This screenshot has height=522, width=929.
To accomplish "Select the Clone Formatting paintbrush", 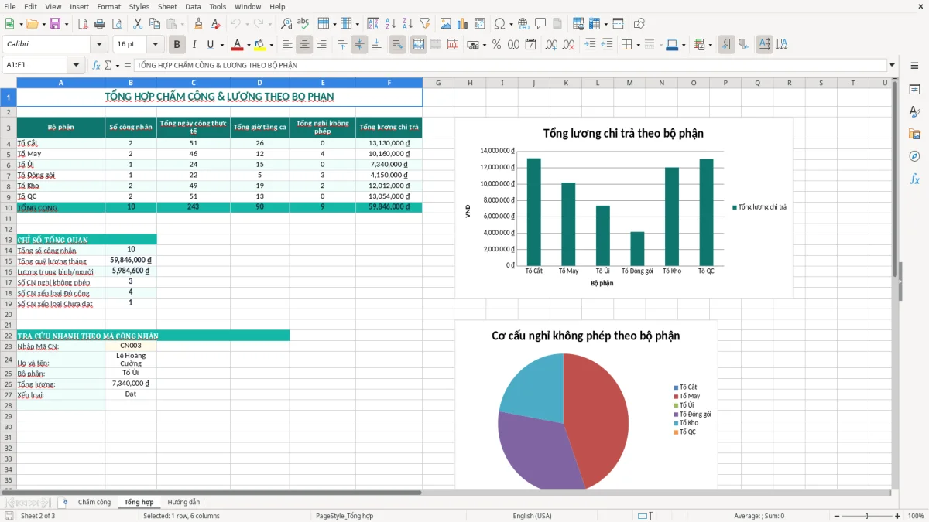I will (x=198, y=24).
